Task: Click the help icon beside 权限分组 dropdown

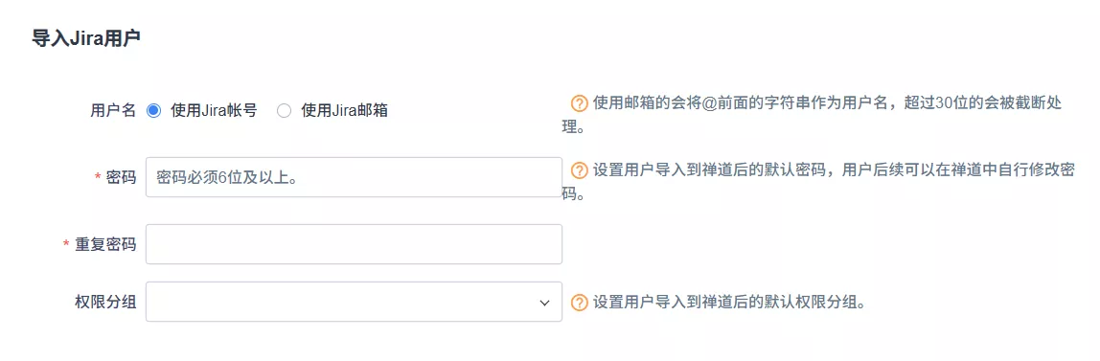Action: 580,303
